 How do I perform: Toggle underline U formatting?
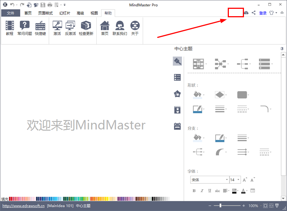[x=210, y=191]
